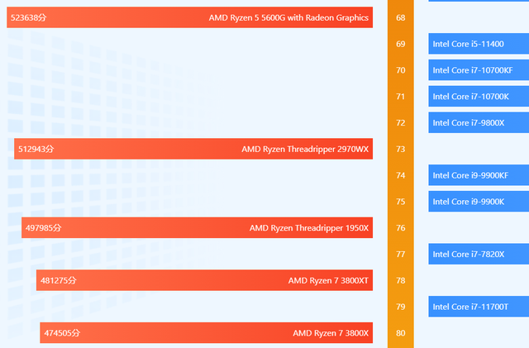This screenshot has height=348, width=529.
Task: Select the AMD Ryzen Threadripper 2970WX bar
Action: 193,149
